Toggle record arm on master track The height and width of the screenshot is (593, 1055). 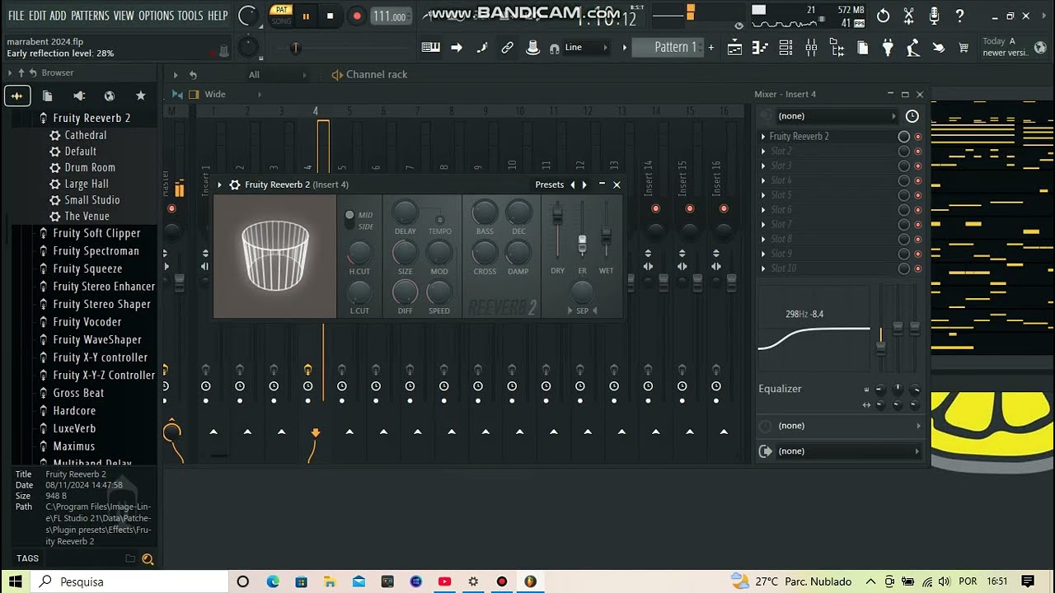(171, 208)
